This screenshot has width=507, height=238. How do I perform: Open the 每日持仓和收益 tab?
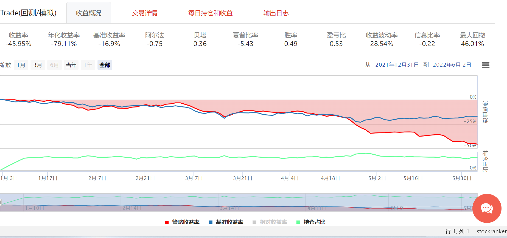pos(210,13)
